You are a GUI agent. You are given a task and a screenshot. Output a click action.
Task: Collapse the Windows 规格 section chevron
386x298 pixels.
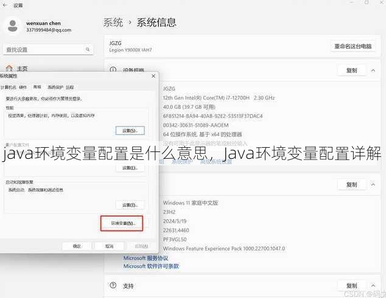click(373, 184)
